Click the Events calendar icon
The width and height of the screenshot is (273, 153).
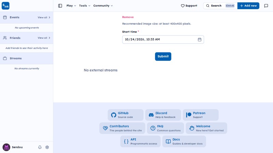tap(5, 17)
